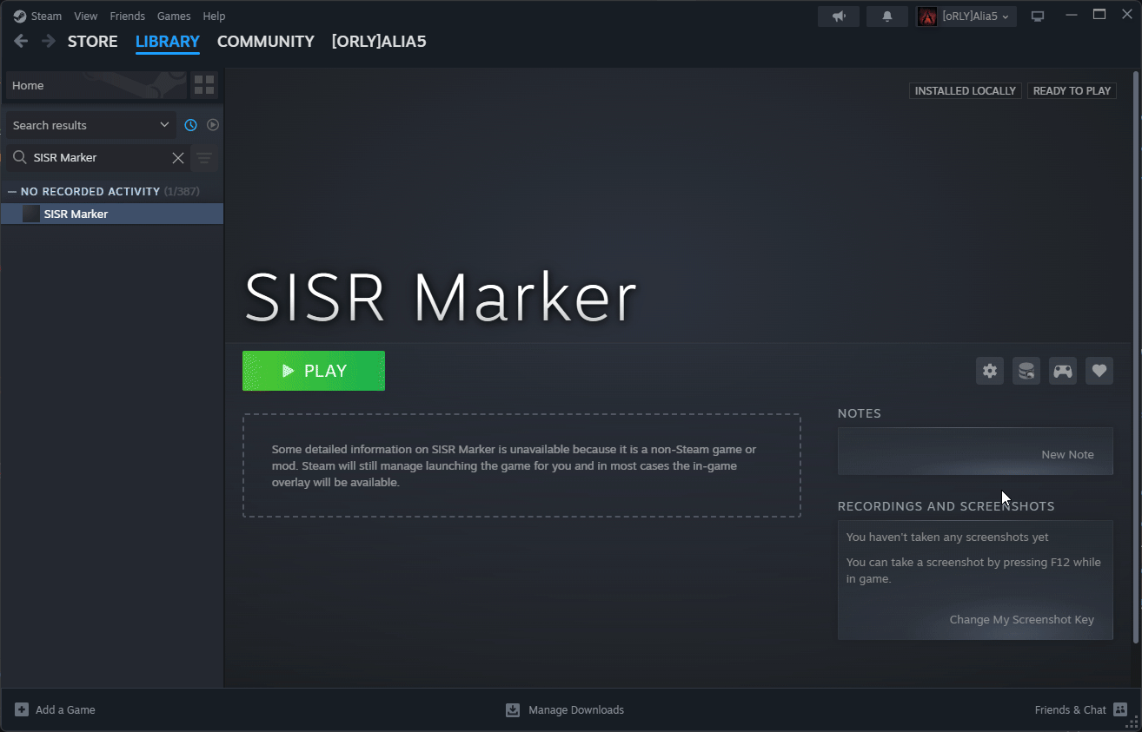The image size is (1142, 732).
Task: Open SISR Marker game properties storage icon
Action: 1026,371
